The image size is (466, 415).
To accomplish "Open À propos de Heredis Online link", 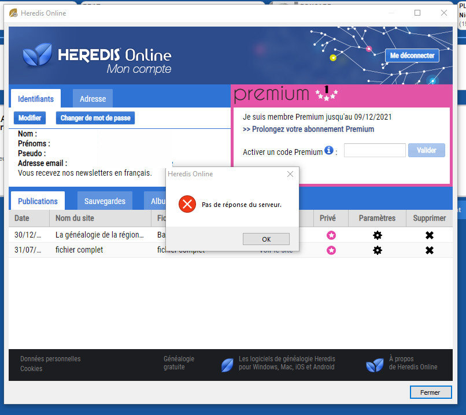I will (x=413, y=363).
